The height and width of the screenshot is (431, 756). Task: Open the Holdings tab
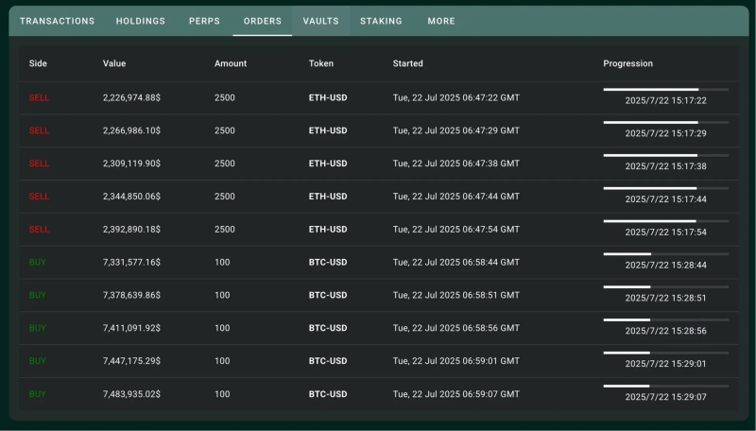[x=140, y=21]
